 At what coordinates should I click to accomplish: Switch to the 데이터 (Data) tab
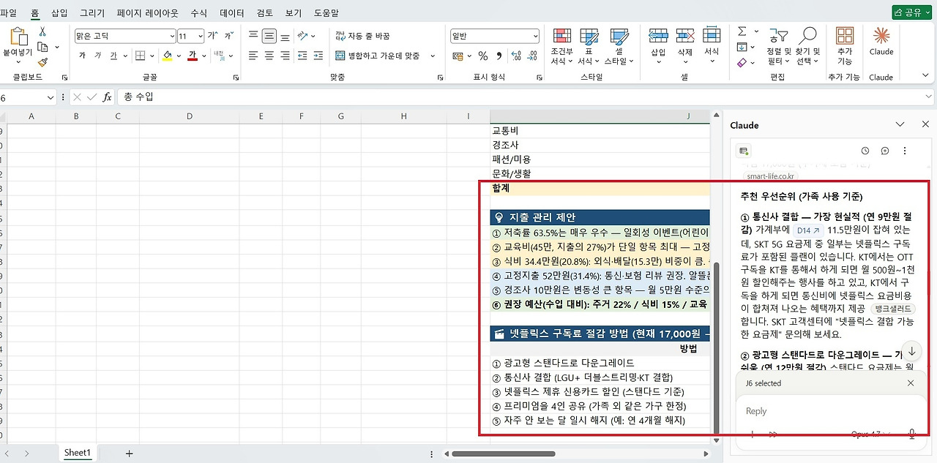tap(232, 13)
